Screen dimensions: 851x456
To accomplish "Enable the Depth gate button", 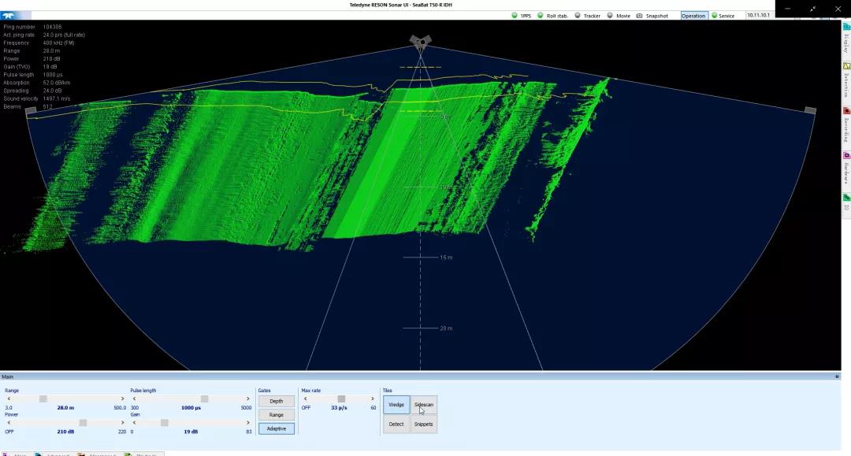I will click(x=276, y=401).
